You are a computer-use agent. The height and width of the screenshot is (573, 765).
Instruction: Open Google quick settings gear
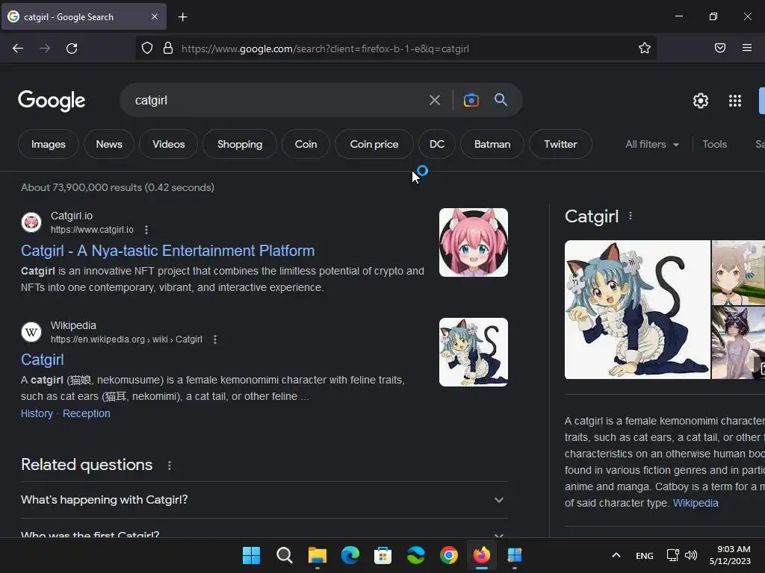coord(701,101)
